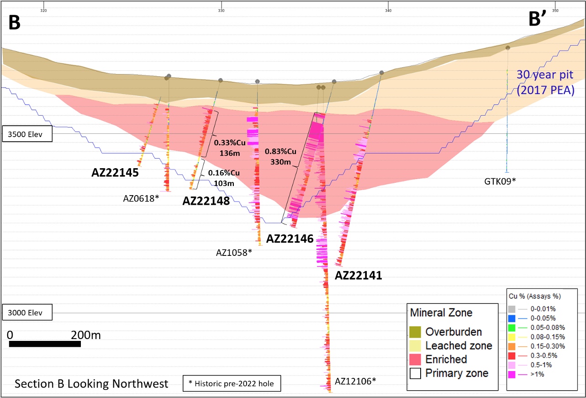This screenshot has height=398, width=586.
Task: Click drill hole label AZ12106*
Action: (x=355, y=381)
